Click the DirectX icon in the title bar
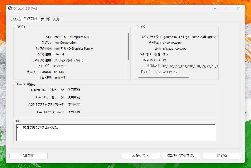 tap(10, 8)
